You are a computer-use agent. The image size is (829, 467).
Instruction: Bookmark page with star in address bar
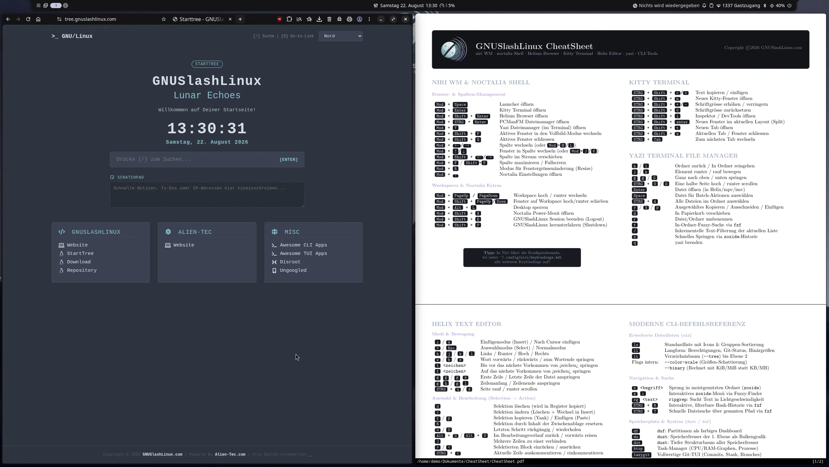click(164, 19)
